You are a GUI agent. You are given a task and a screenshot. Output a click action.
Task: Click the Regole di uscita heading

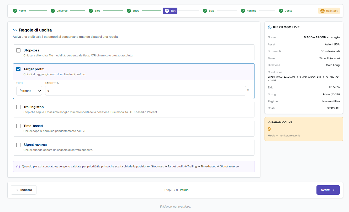pos(35,30)
